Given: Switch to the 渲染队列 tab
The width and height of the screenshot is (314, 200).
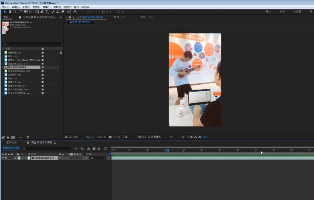Looking at the screenshot, I should pos(12,142).
